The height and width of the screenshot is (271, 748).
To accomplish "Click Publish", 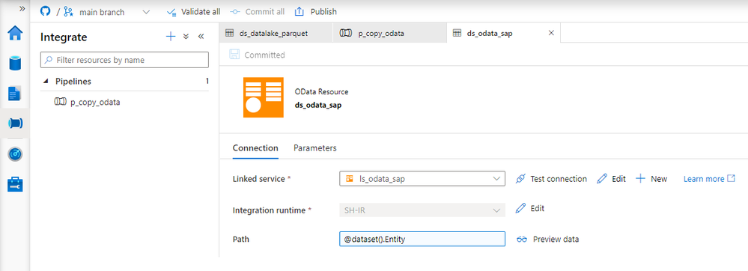I will click(x=316, y=12).
